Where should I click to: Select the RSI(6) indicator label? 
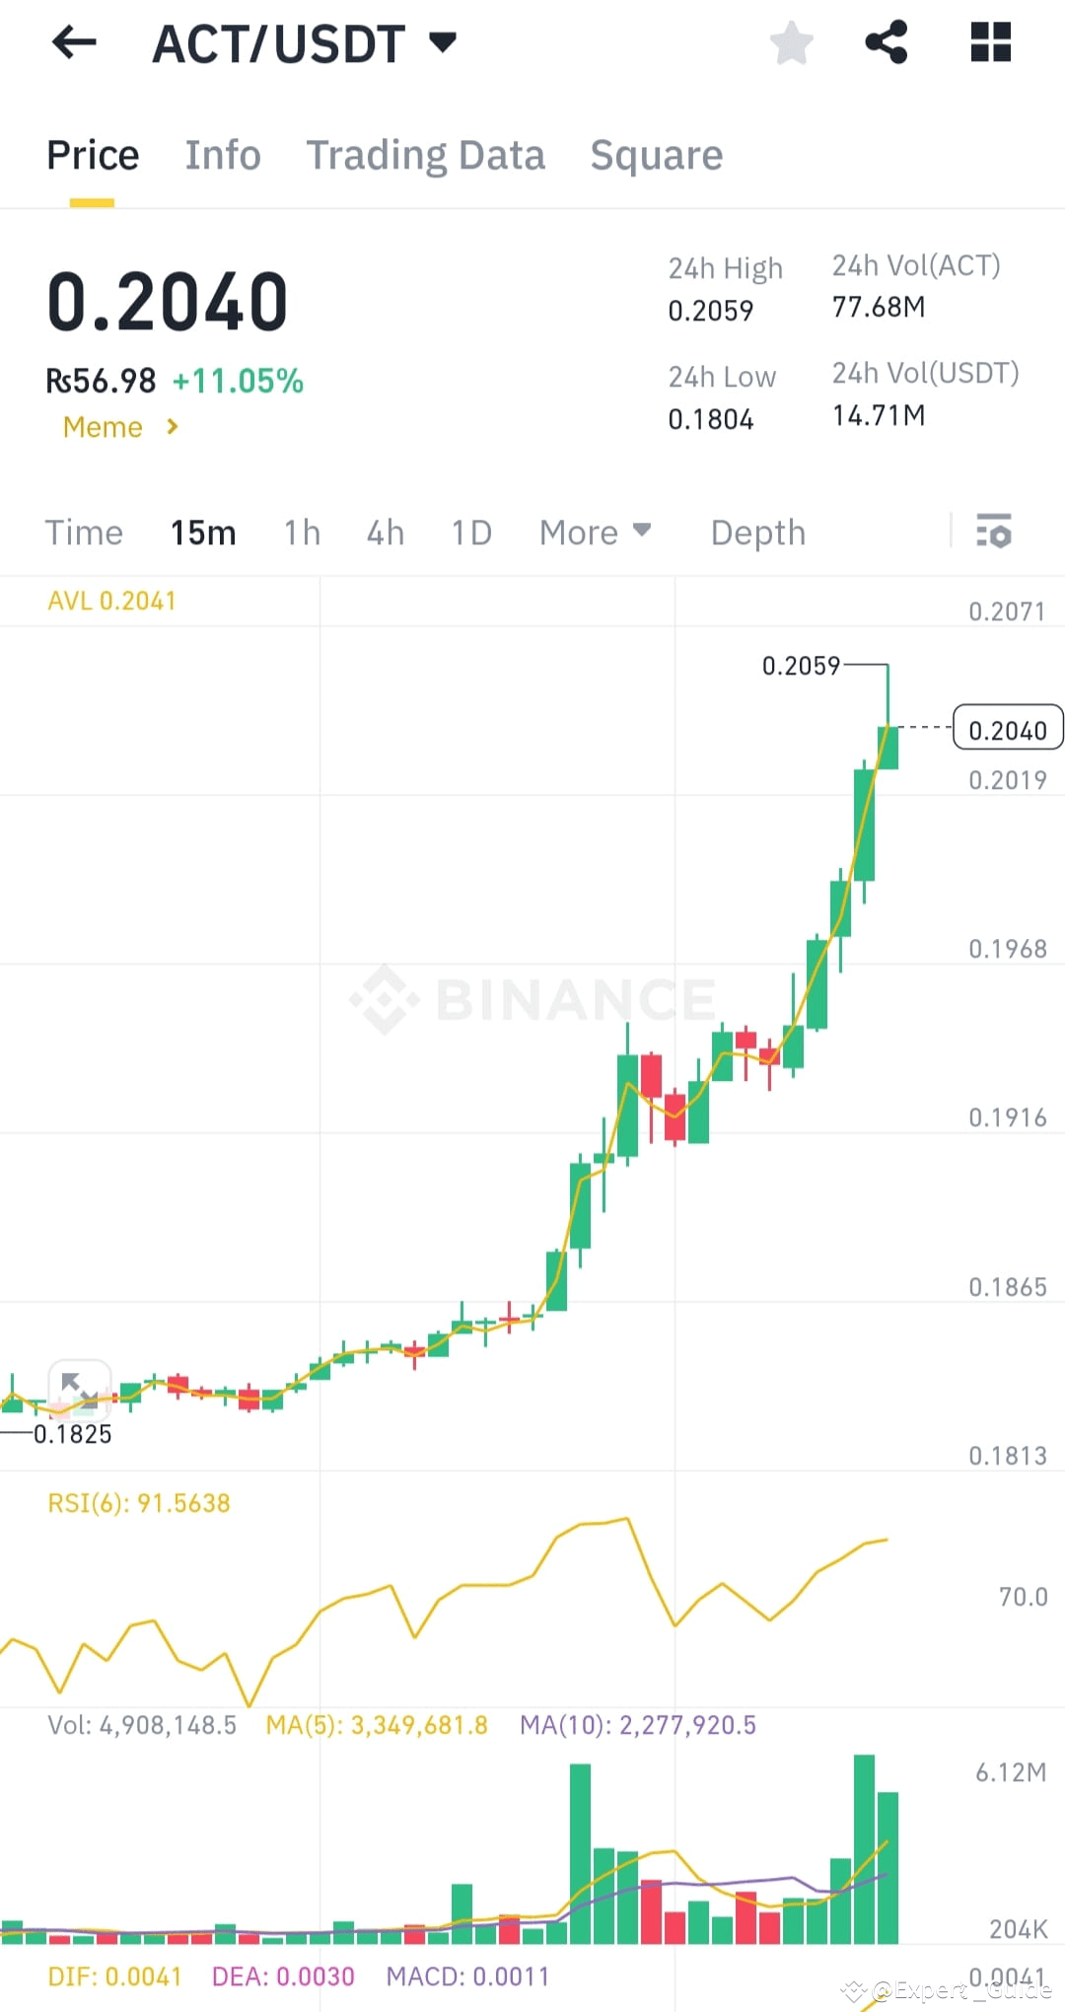(139, 1502)
